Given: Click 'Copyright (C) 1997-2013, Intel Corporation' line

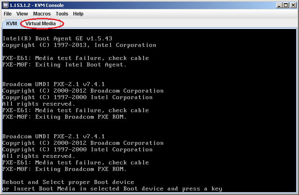Looking at the screenshot, I should click(x=79, y=45).
